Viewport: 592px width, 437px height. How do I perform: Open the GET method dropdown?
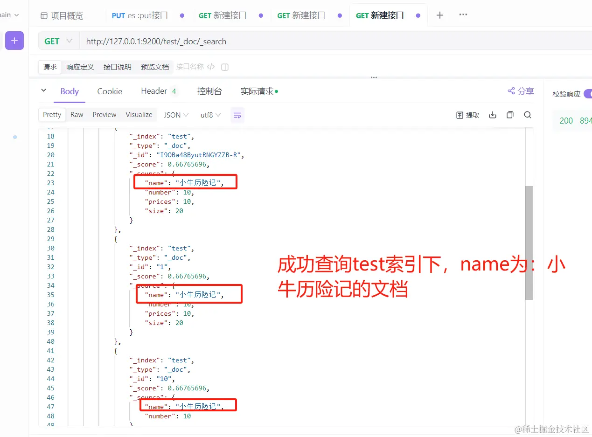point(59,41)
